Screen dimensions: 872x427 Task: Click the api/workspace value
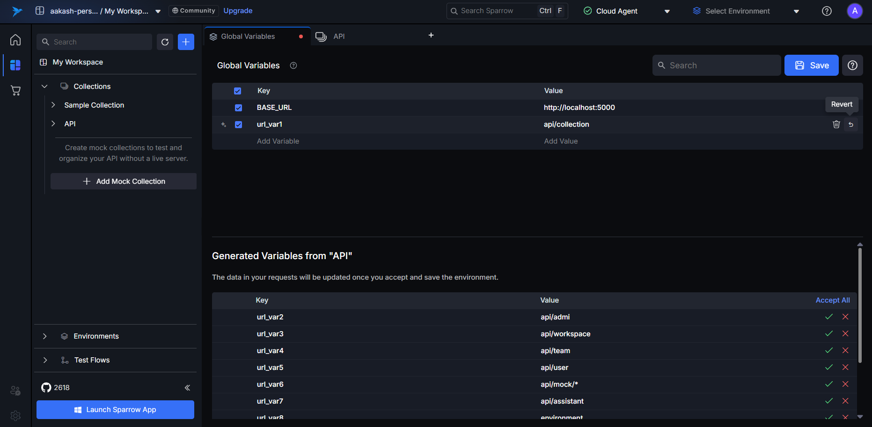(x=565, y=334)
